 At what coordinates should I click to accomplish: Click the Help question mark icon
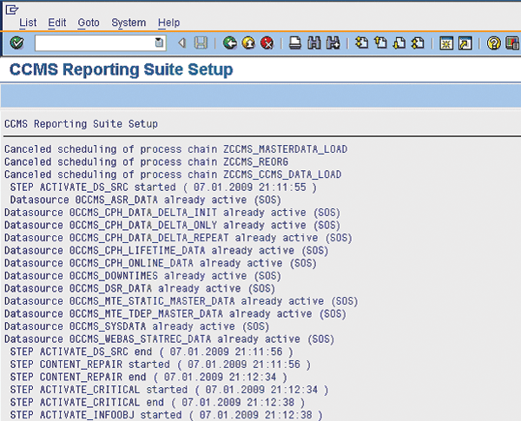tap(492, 43)
